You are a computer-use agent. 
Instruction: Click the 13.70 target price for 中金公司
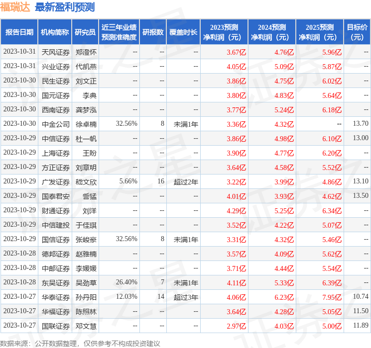pos(361,123)
